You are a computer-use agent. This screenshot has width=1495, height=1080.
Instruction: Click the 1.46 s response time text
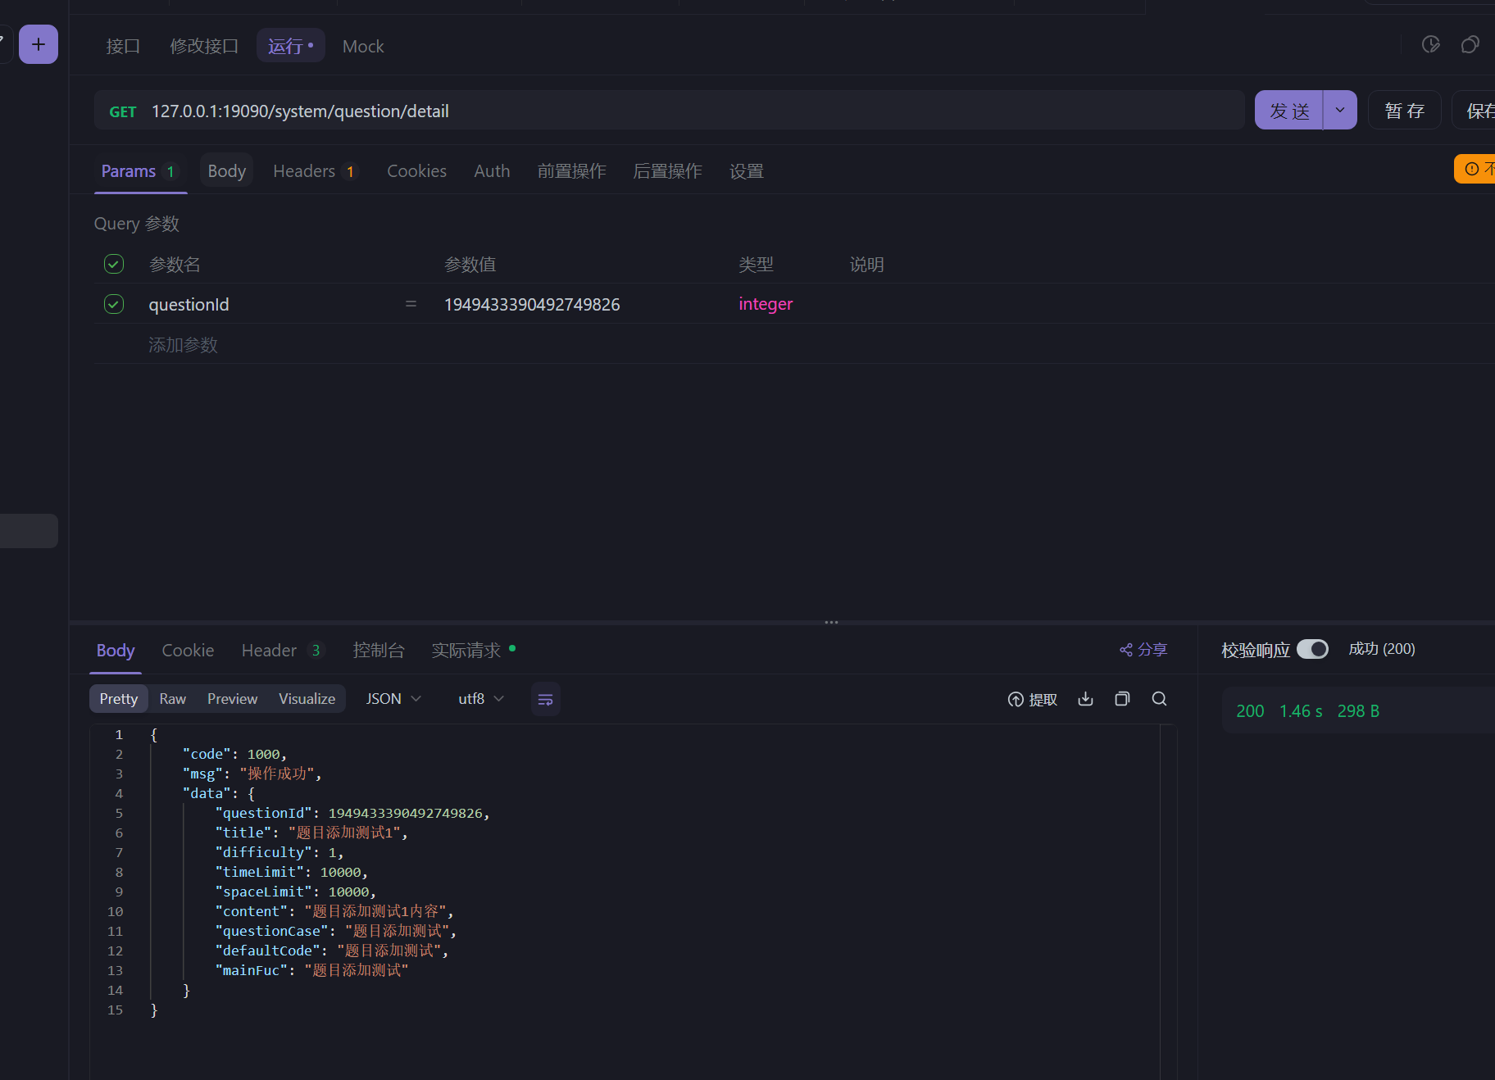click(x=1301, y=711)
